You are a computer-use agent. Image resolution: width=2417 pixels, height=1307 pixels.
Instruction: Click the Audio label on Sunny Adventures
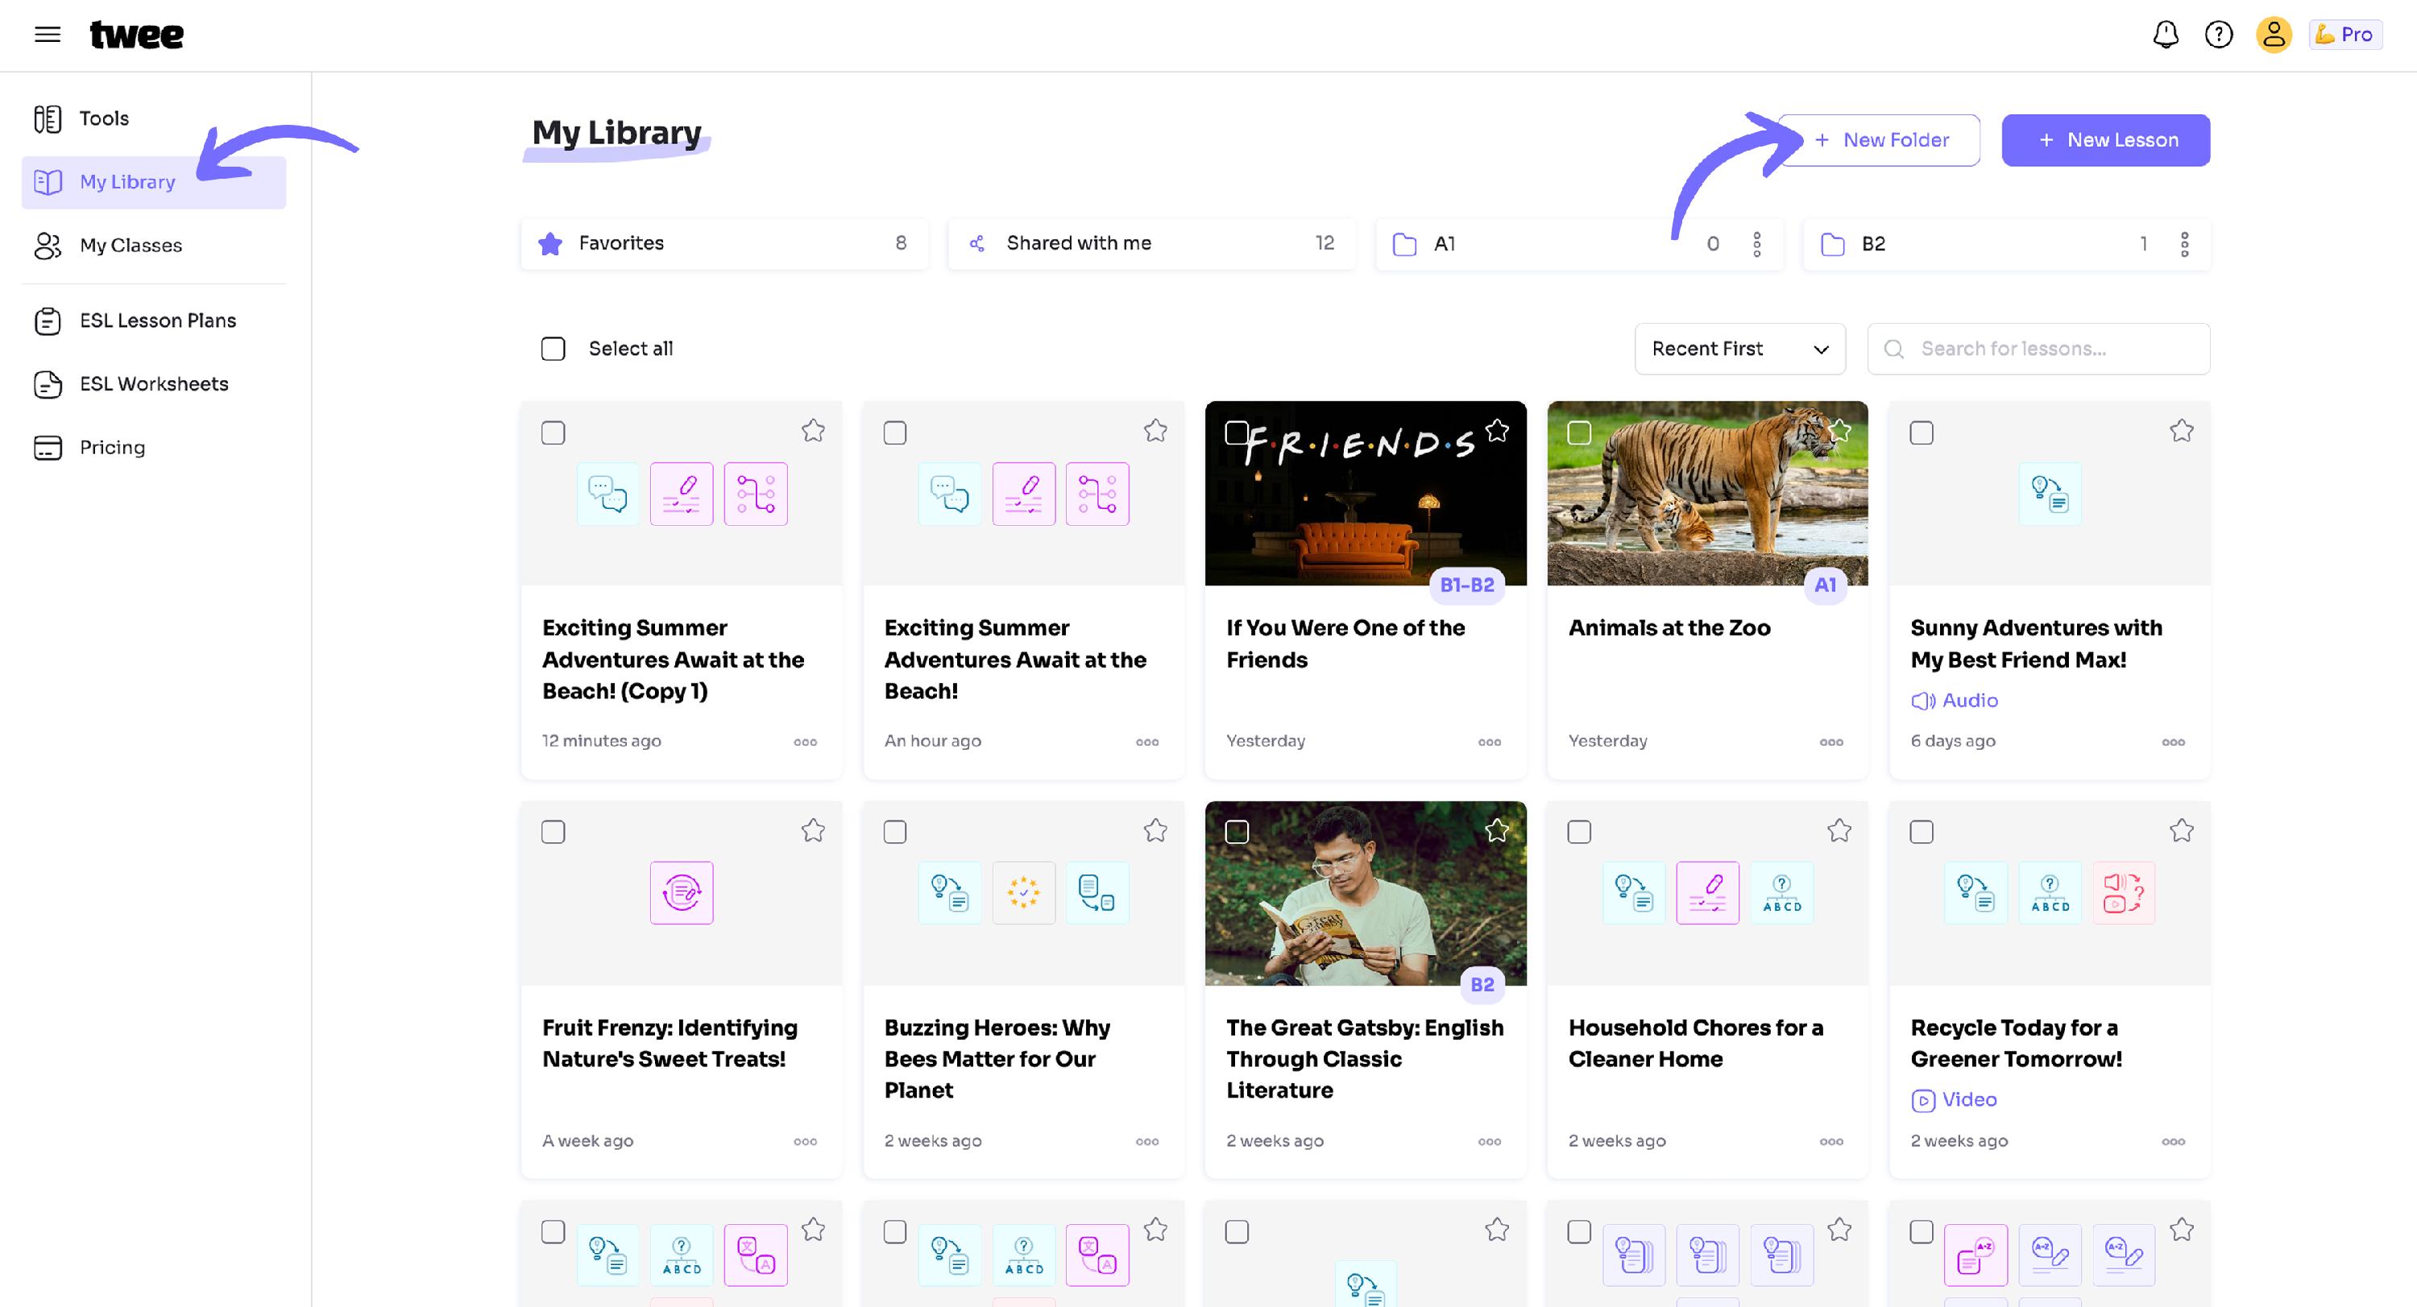coord(1955,701)
